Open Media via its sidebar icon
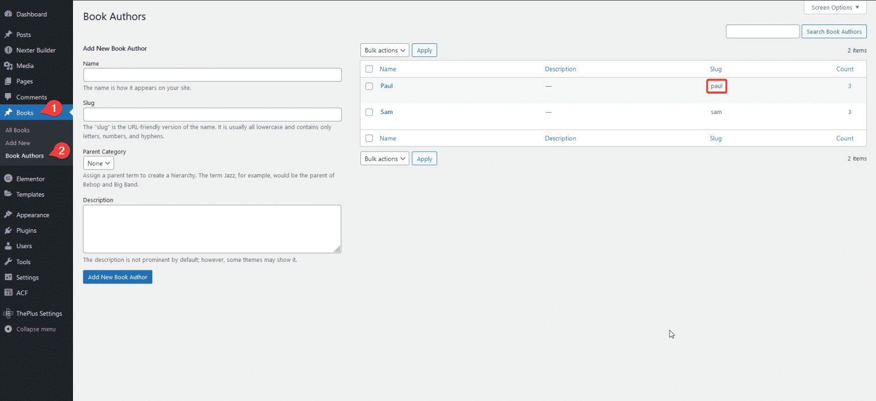Screen dimensions: 876x401 (9, 66)
